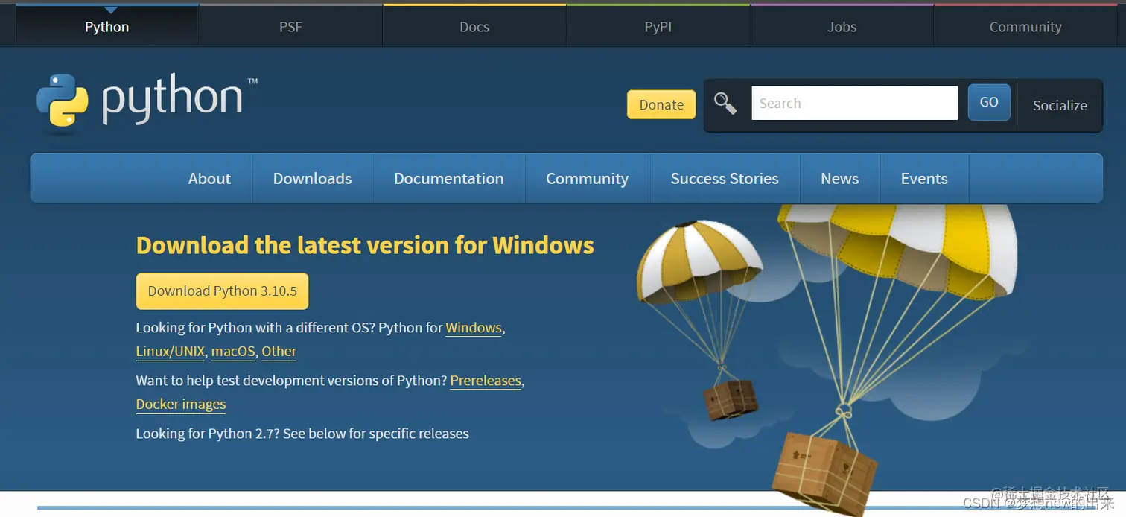Follow the Other platforms link
1126x517 pixels.
[279, 352]
